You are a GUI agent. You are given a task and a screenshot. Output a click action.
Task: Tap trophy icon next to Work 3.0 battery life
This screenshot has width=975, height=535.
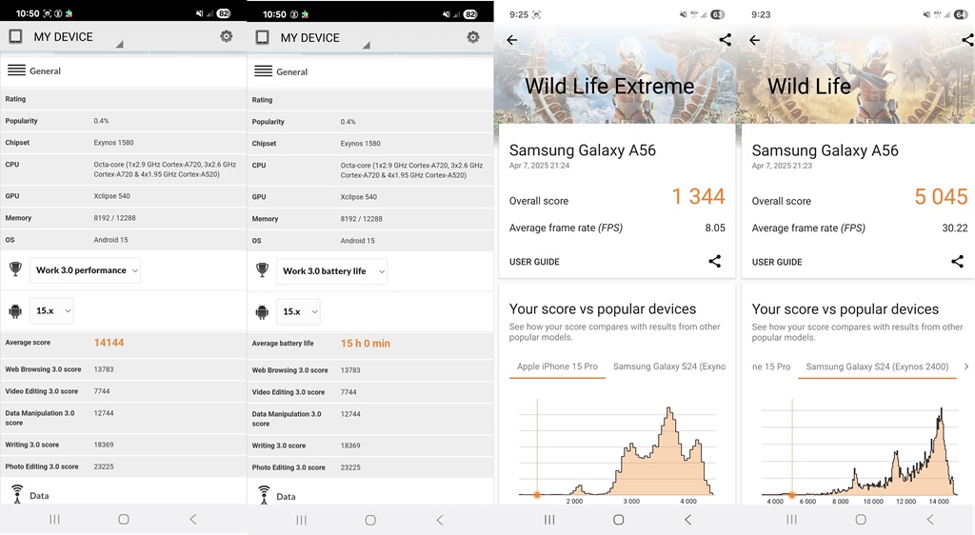coord(263,269)
